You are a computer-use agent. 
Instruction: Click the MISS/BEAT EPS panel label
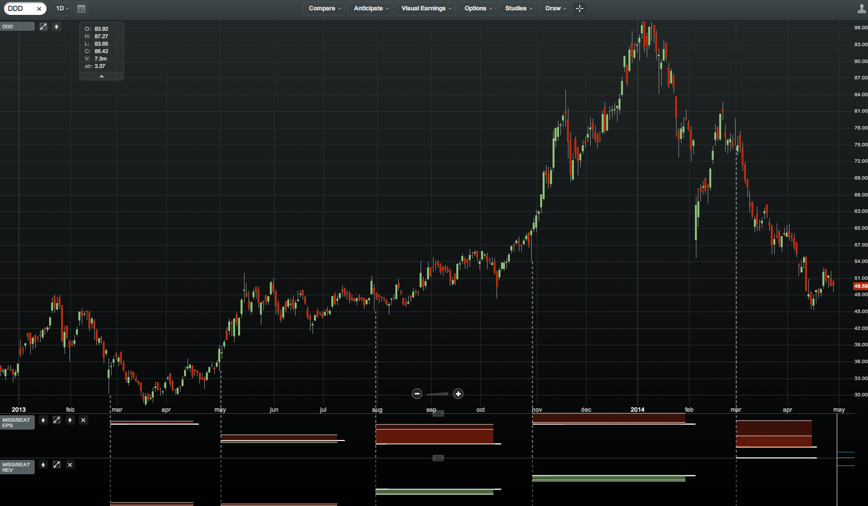[17, 423]
